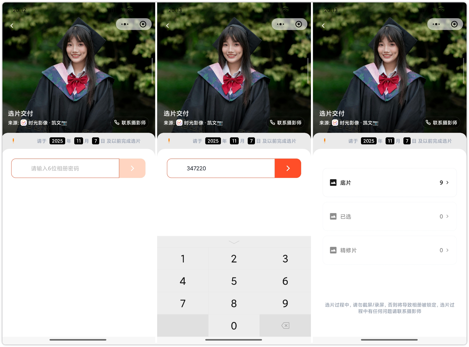
Task: Submit password 347220 with the orange arrow
Action: [x=288, y=168]
